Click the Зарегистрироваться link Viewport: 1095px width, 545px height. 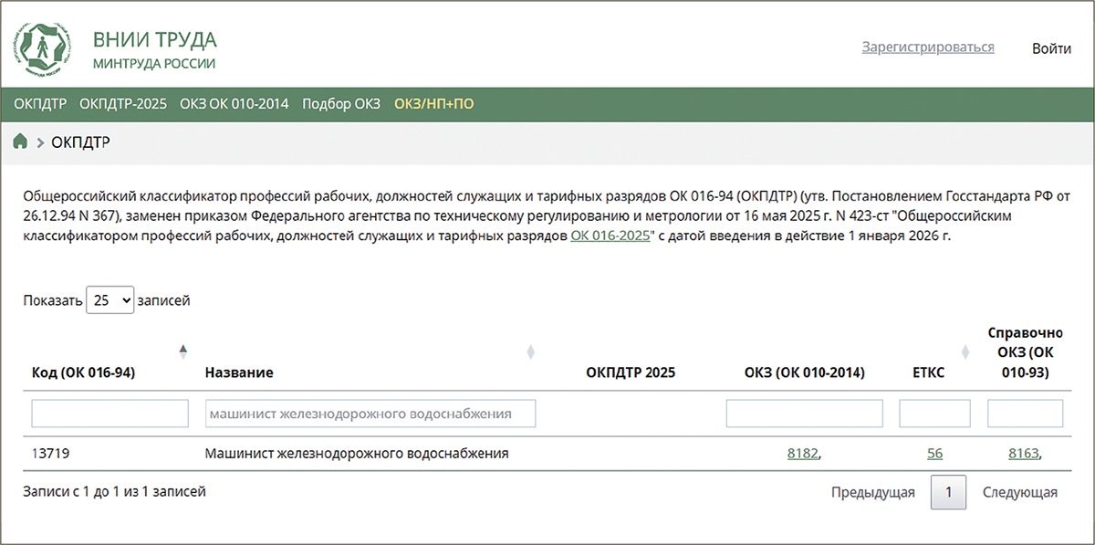(x=927, y=47)
